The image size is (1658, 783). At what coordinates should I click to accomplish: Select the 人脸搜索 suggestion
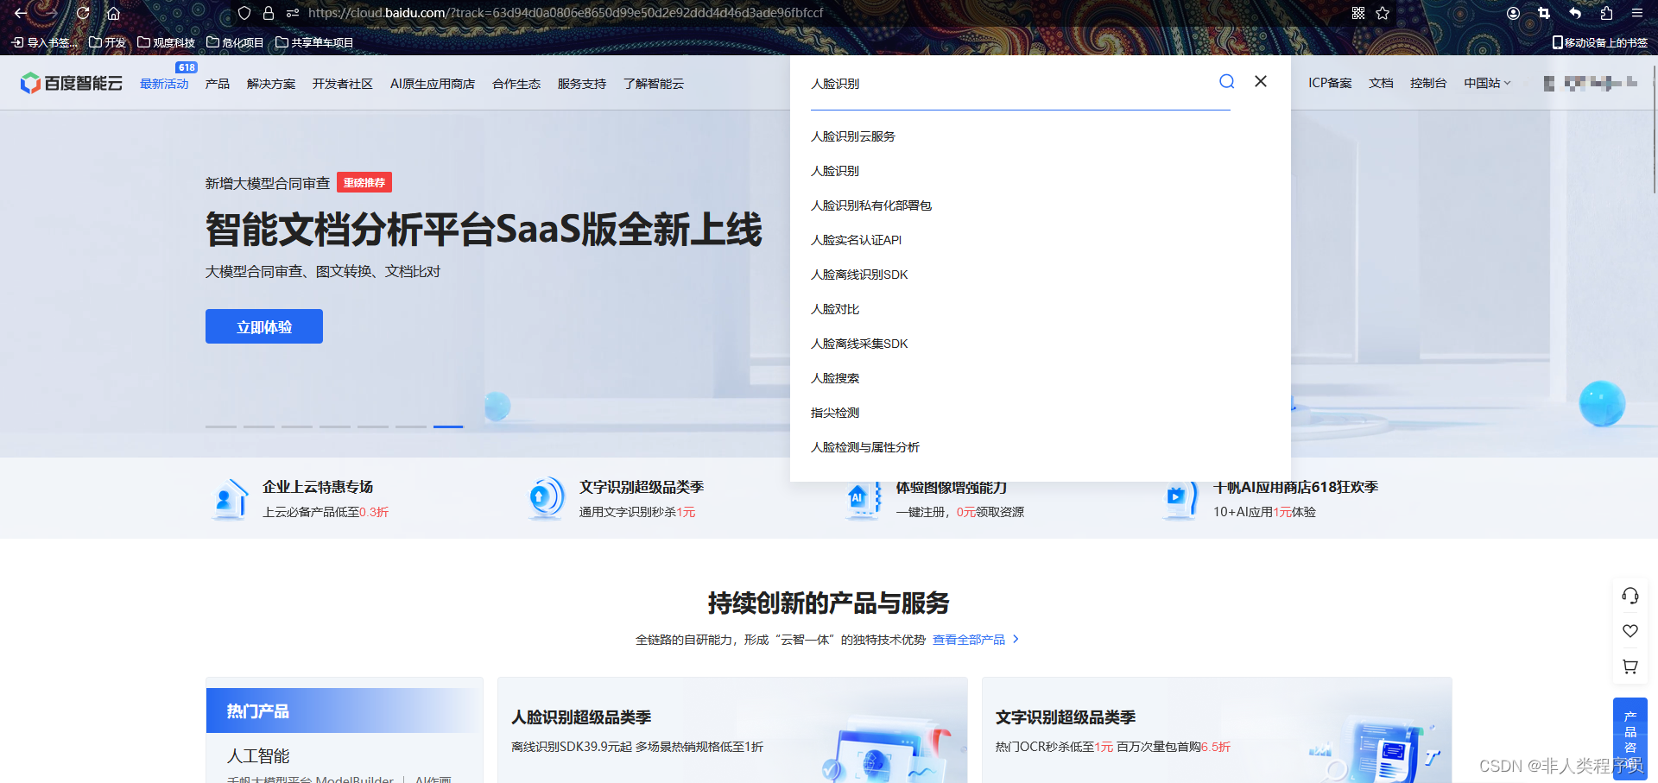click(x=835, y=378)
